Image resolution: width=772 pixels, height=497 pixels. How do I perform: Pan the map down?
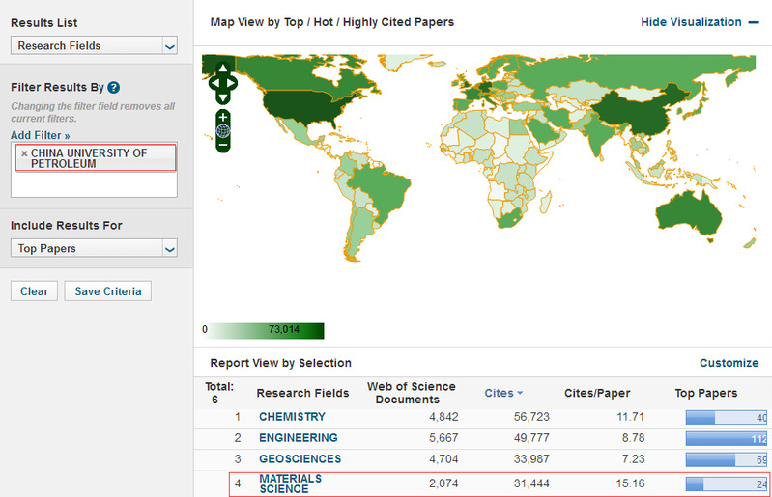[223, 97]
